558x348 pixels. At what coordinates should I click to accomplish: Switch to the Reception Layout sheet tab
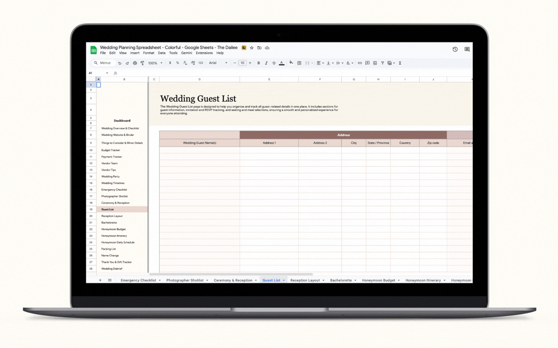point(305,280)
